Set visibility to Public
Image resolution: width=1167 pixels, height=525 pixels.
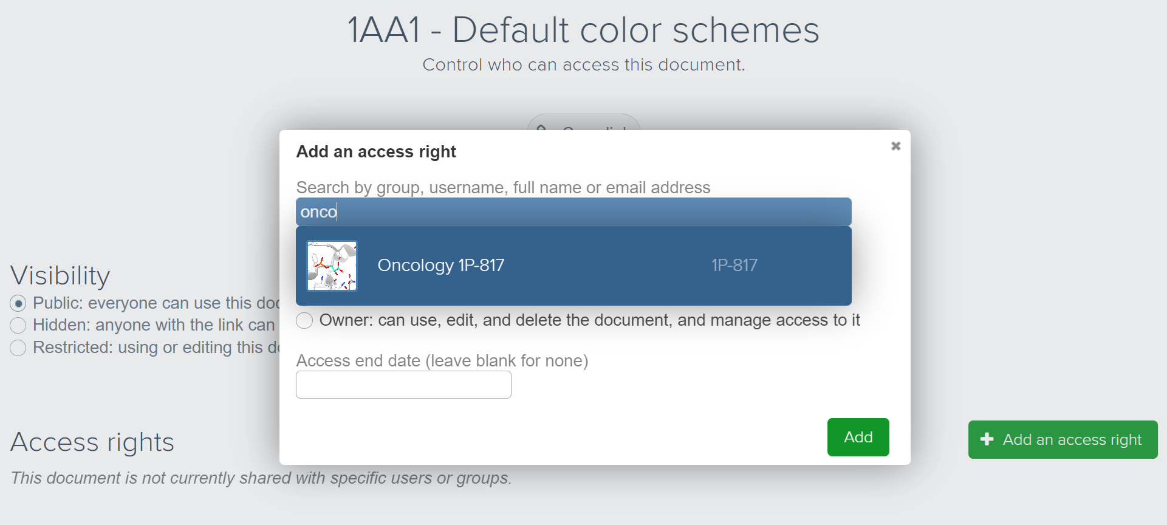[18, 303]
